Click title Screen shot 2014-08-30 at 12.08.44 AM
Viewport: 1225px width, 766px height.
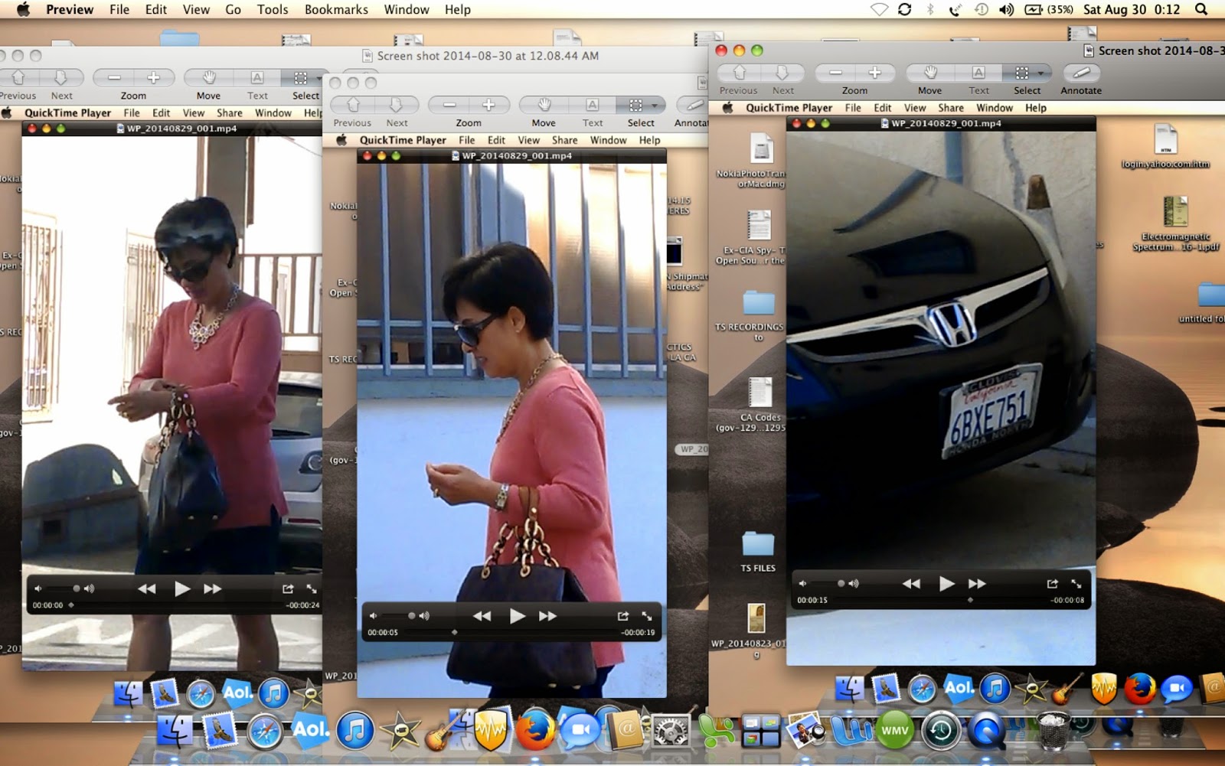(x=488, y=56)
